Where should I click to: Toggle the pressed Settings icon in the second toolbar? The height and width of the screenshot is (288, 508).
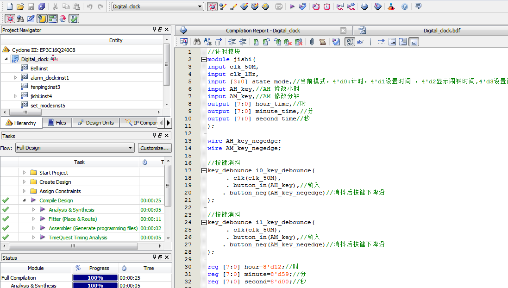pyautogui.click(x=10, y=19)
